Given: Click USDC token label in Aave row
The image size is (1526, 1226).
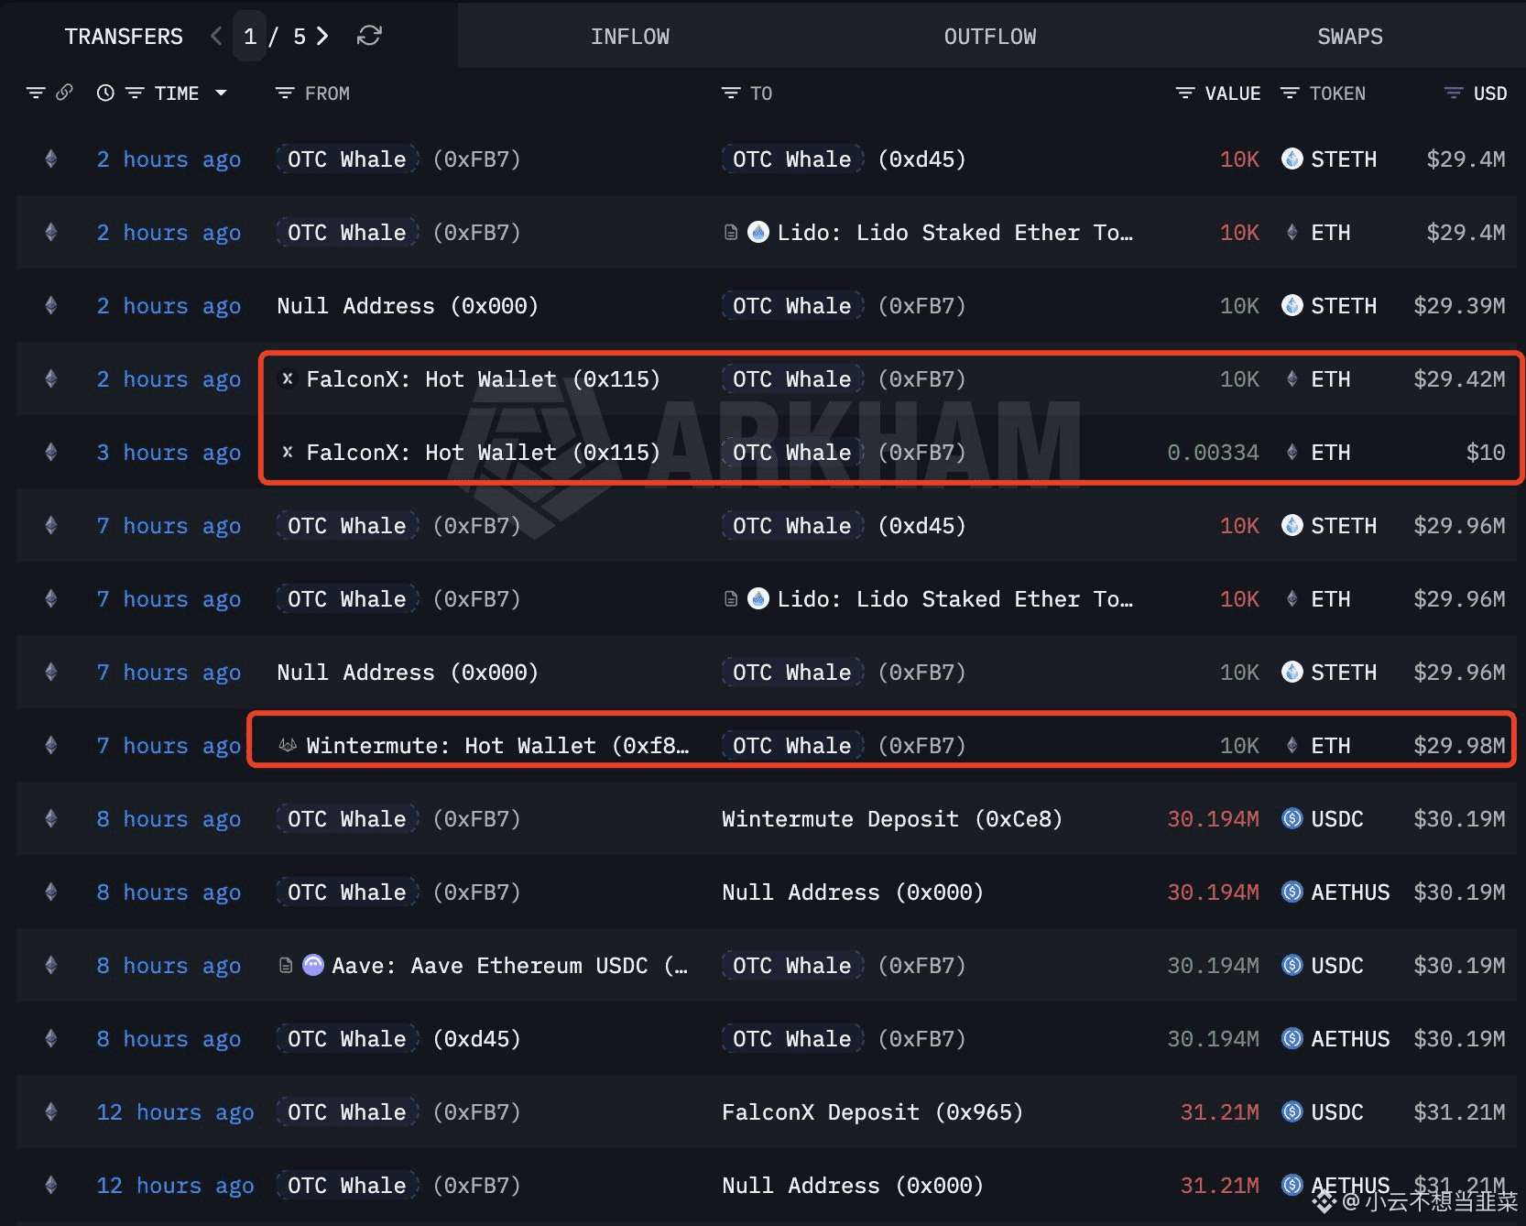Looking at the screenshot, I should click(x=1337, y=966).
